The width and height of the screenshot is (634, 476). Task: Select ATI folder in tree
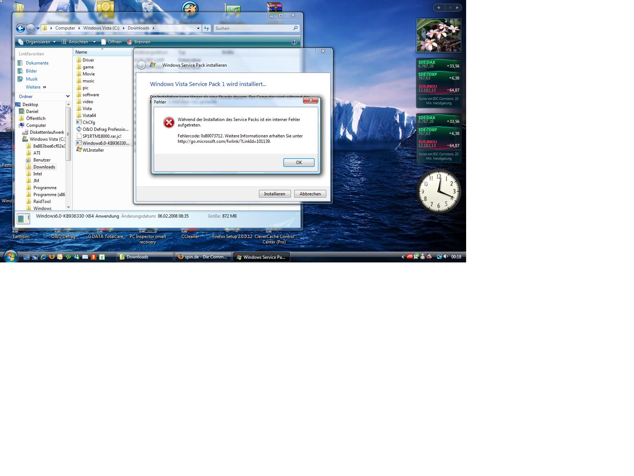[x=37, y=153]
